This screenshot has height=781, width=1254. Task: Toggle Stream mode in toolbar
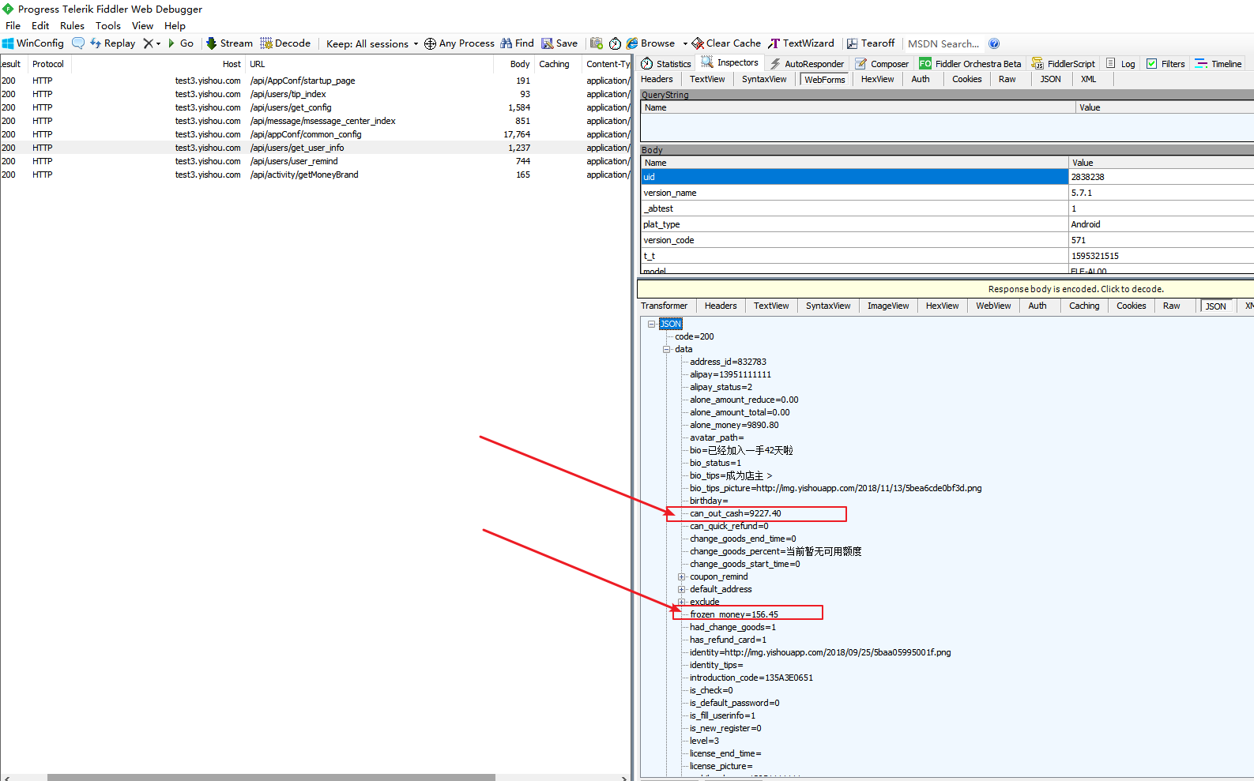click(x=229, y=43)
